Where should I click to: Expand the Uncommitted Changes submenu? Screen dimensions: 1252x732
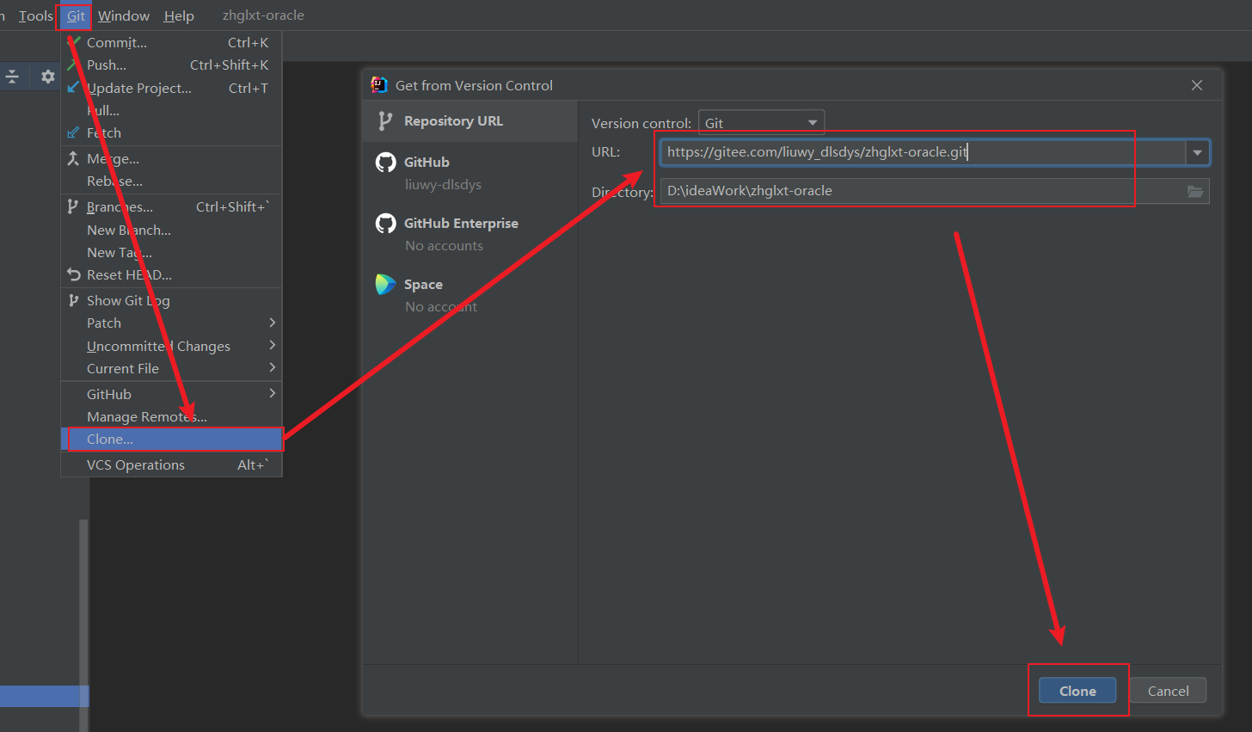coord(171,346)
